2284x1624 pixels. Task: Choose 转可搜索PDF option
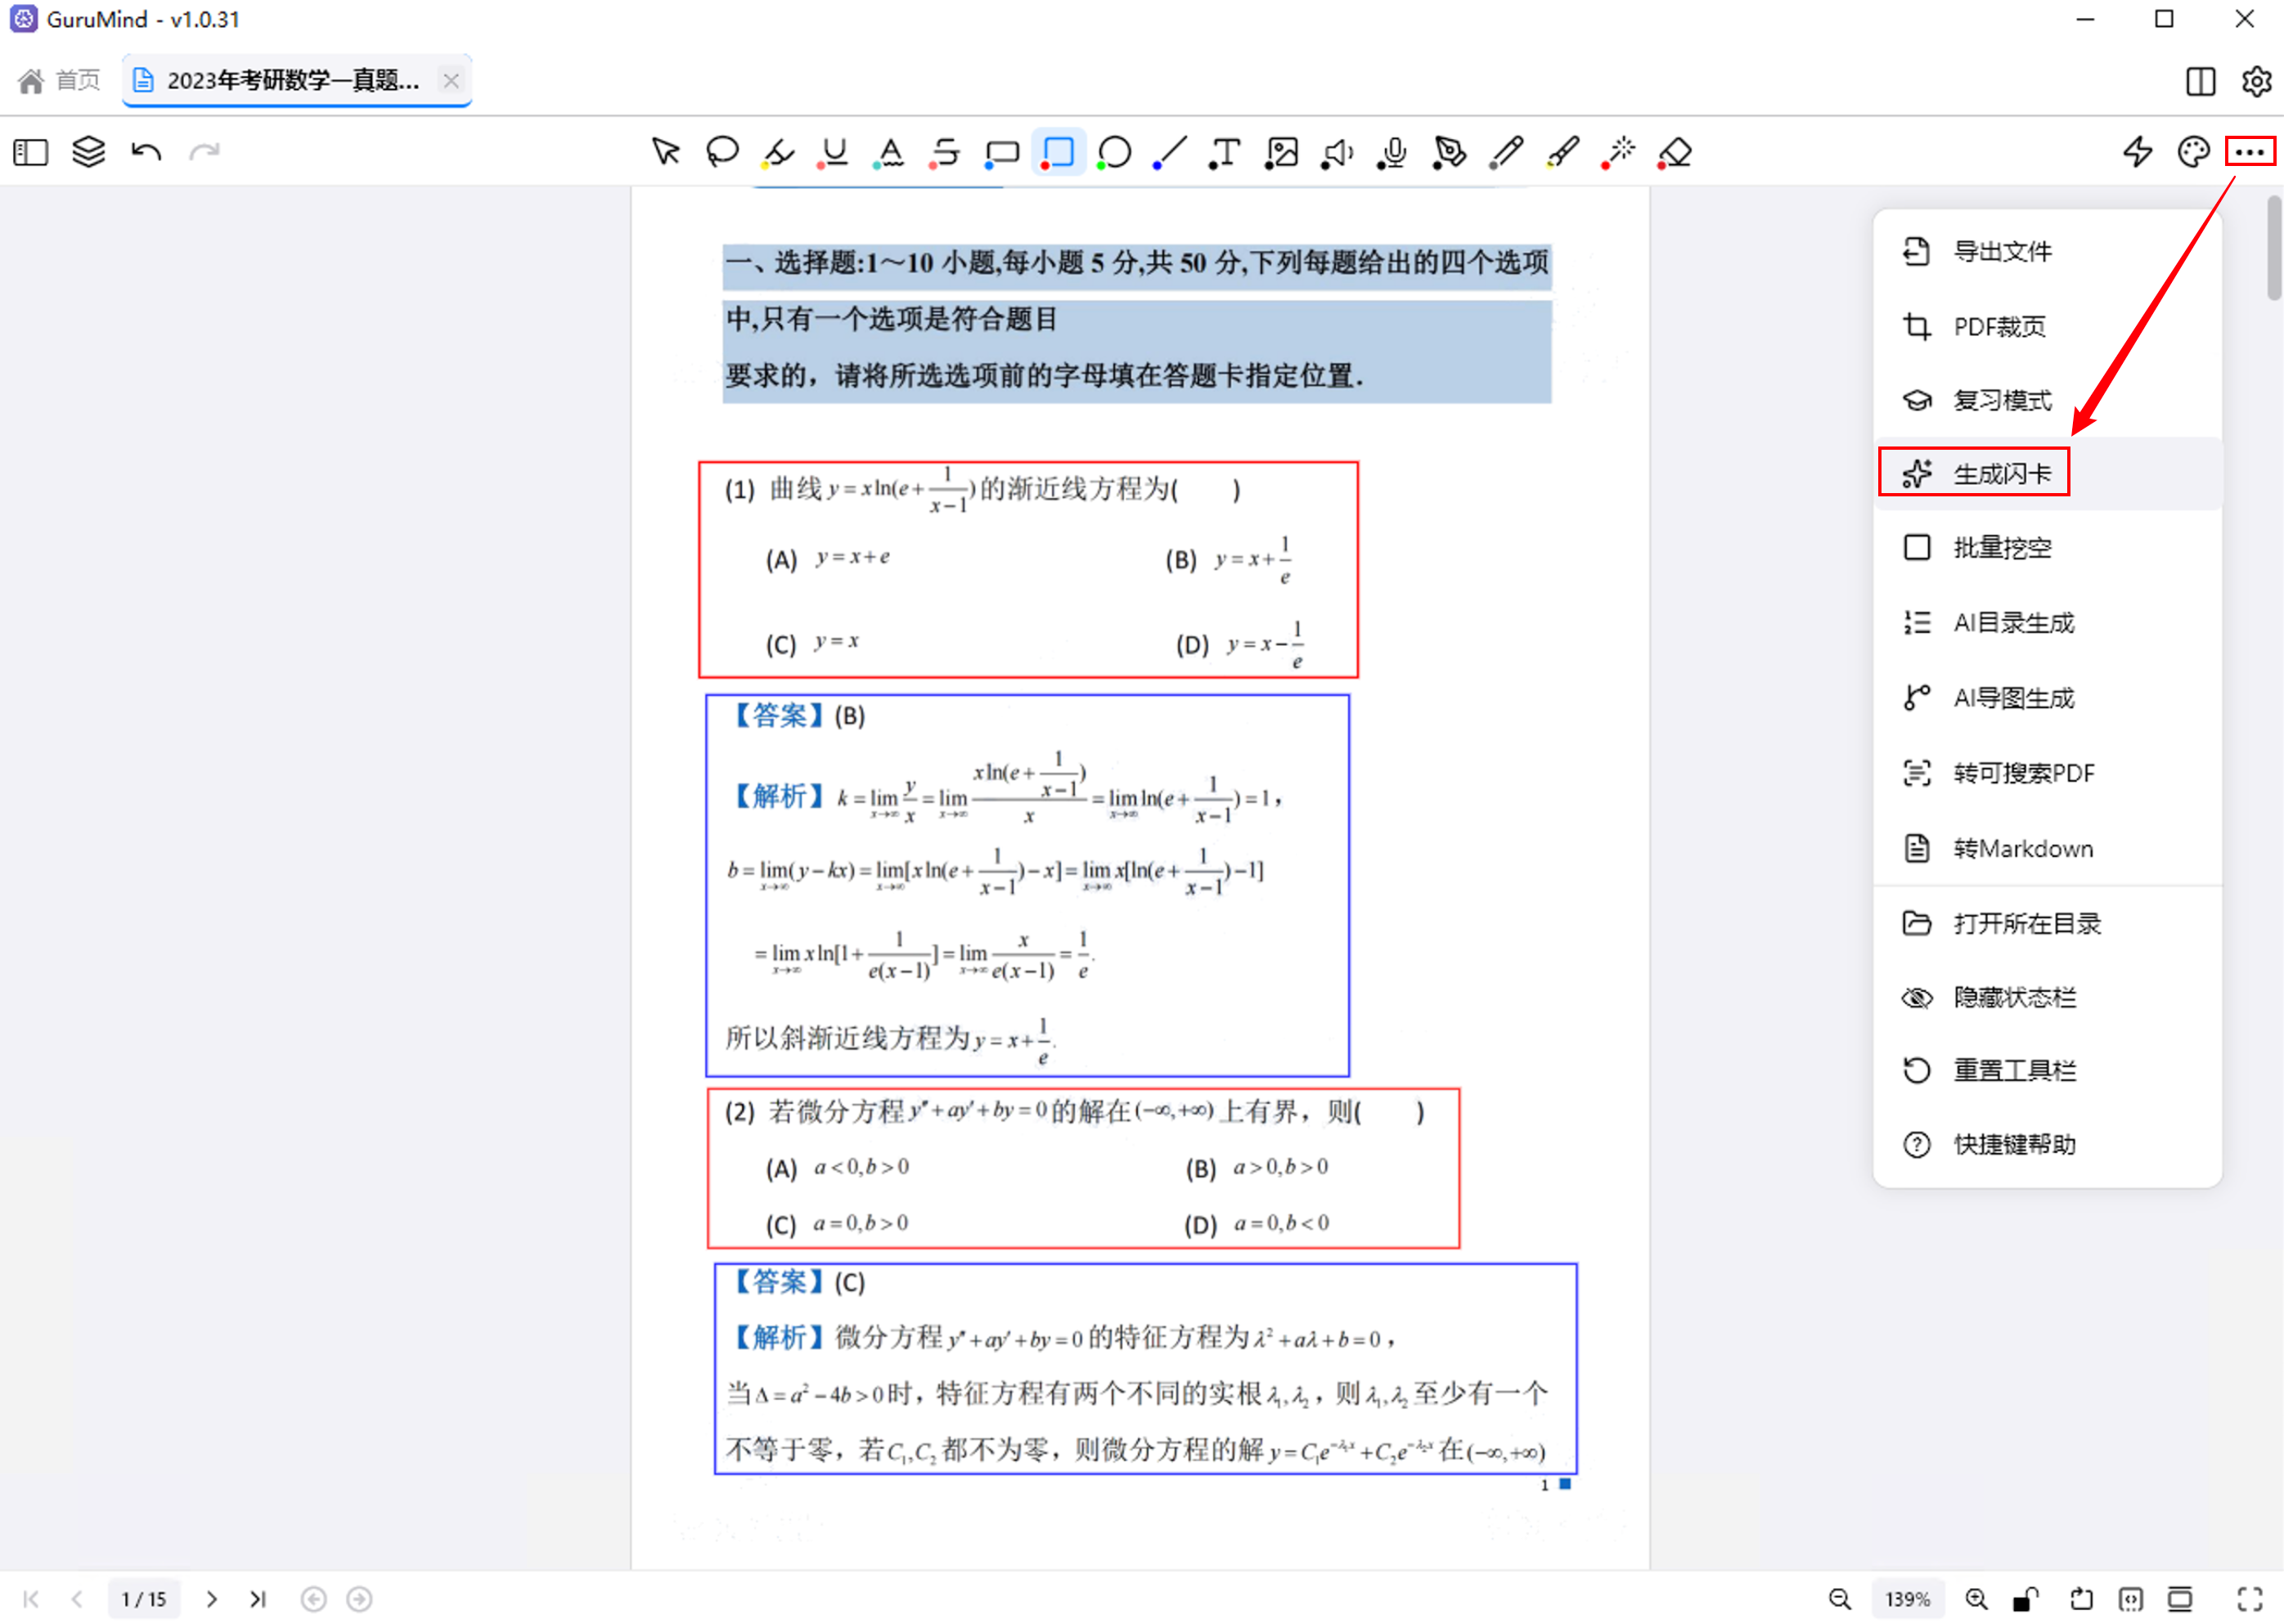2047,773
